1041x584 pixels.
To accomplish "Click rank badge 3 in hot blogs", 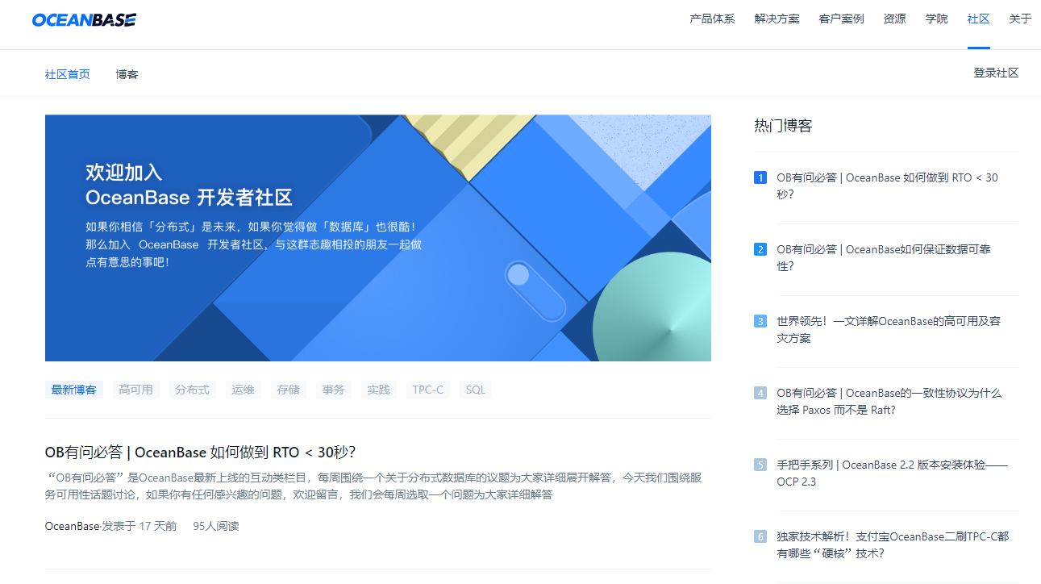I will tap(760, 321).
